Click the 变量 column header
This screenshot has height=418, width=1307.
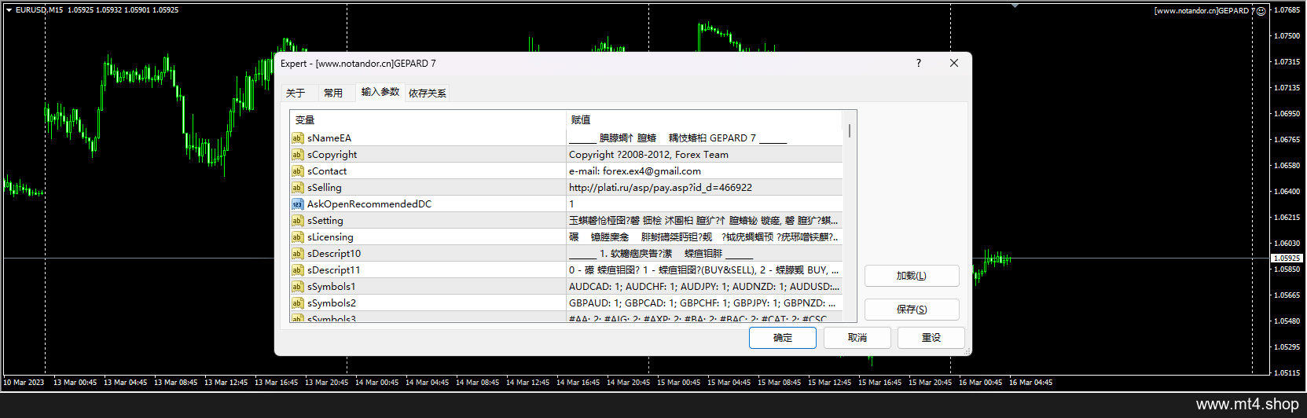[428, 120]
